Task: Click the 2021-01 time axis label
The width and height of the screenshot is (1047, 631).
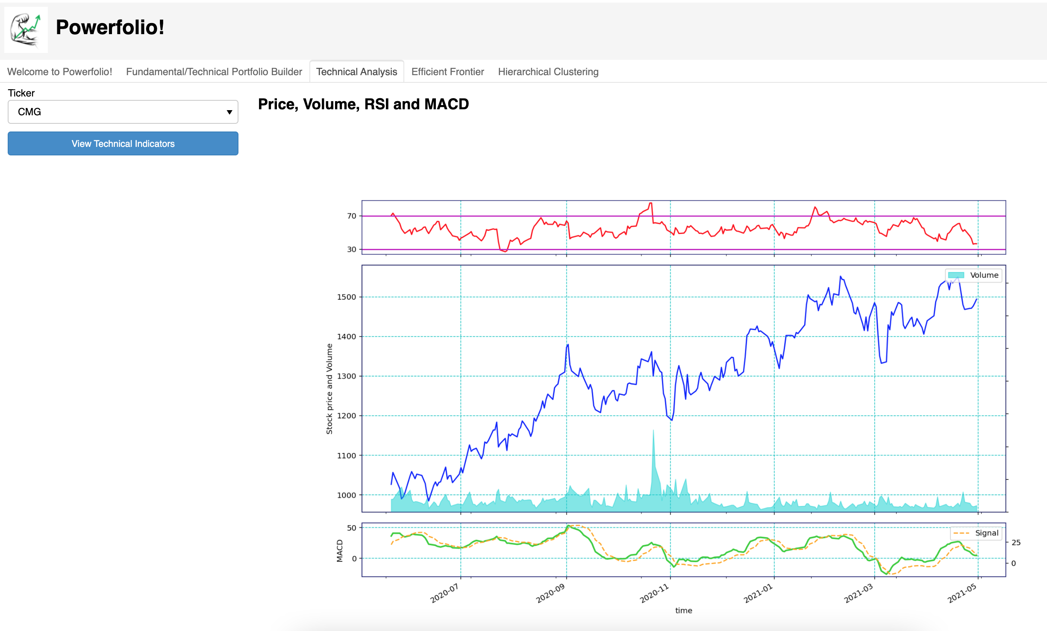Action: click(x=758, y=594)
